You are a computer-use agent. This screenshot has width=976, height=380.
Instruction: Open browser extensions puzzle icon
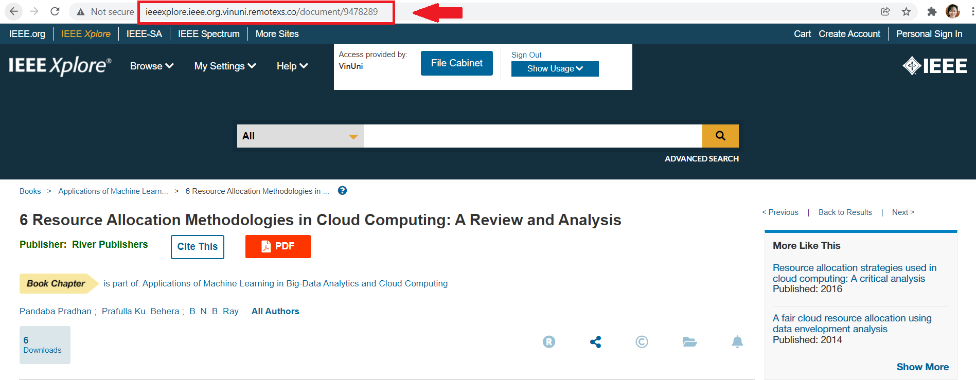tap(932, 11)
